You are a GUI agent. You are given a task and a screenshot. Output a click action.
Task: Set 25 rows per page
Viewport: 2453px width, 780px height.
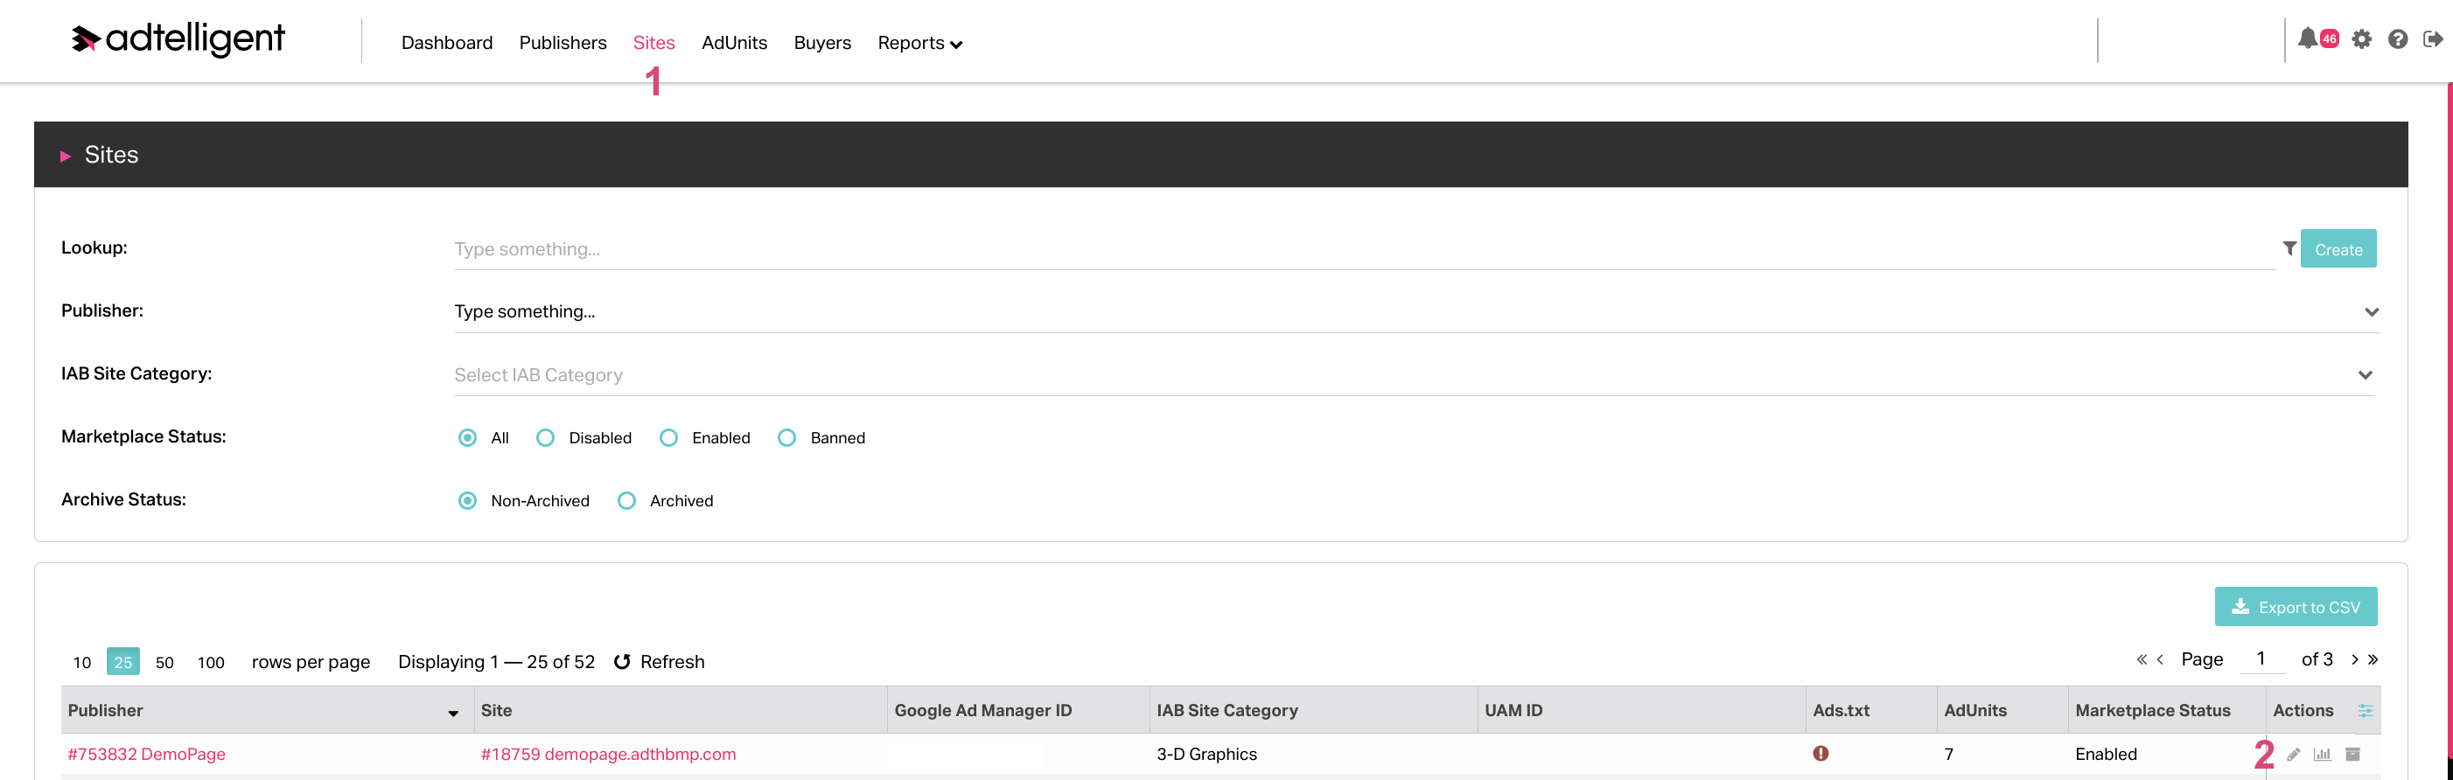pos(122,661)
